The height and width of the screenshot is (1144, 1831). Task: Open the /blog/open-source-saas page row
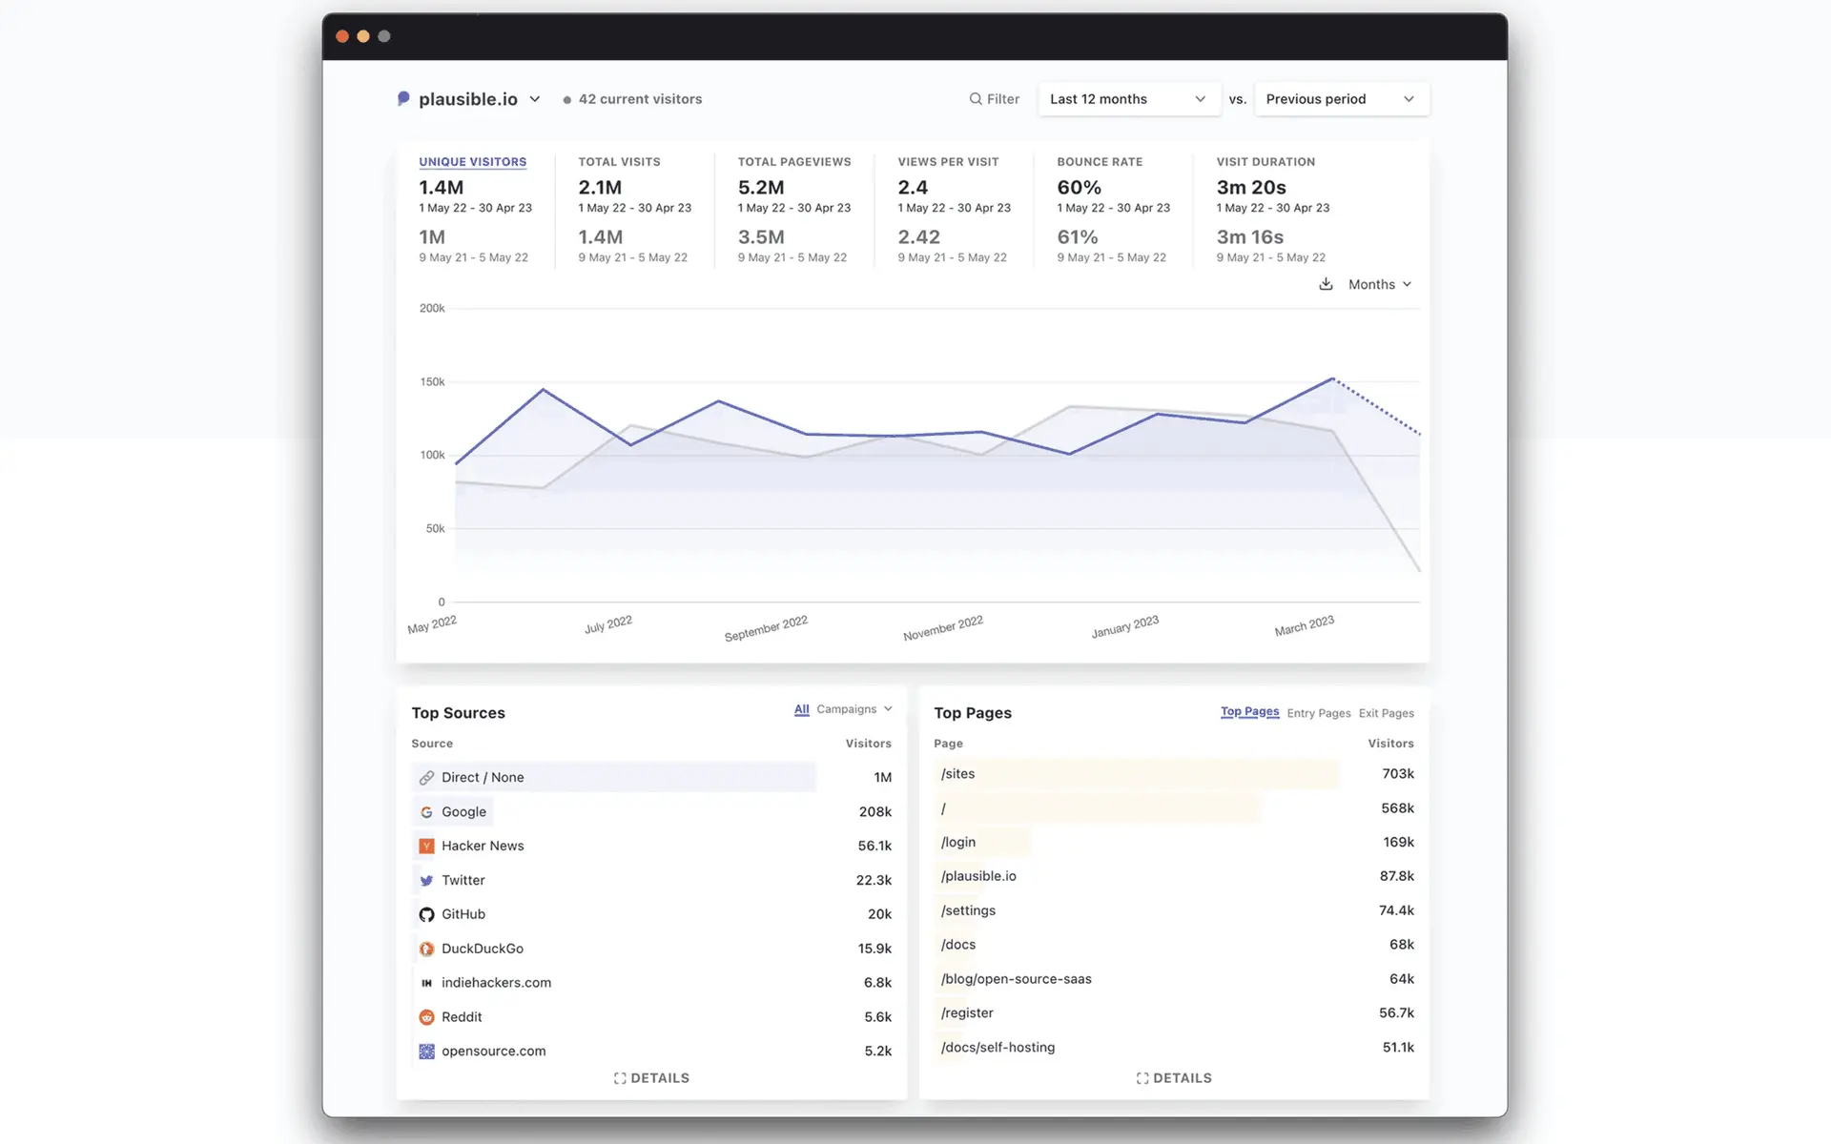point(1016,979)
